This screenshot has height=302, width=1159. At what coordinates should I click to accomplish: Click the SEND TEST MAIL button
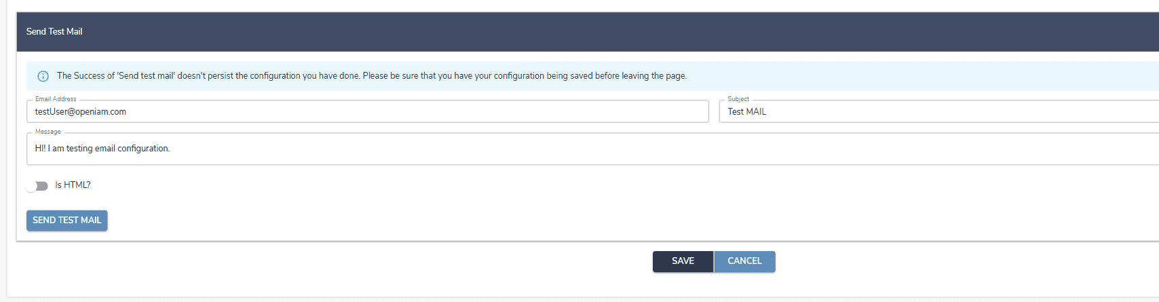(x=66, y=221)
